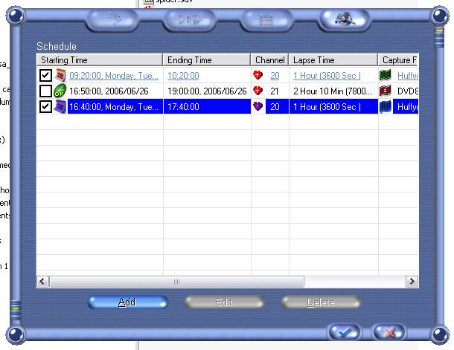Click the green OK icon on 16:50:00 entry
The image size is (454, 350).
(x=61, y=91)
